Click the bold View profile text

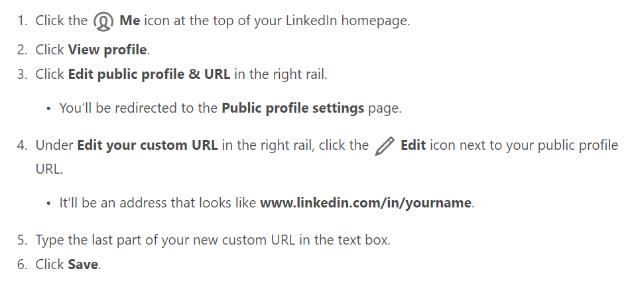(107, 50)
